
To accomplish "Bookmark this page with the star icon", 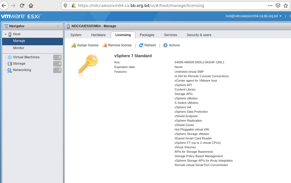I will pos(286,6).
